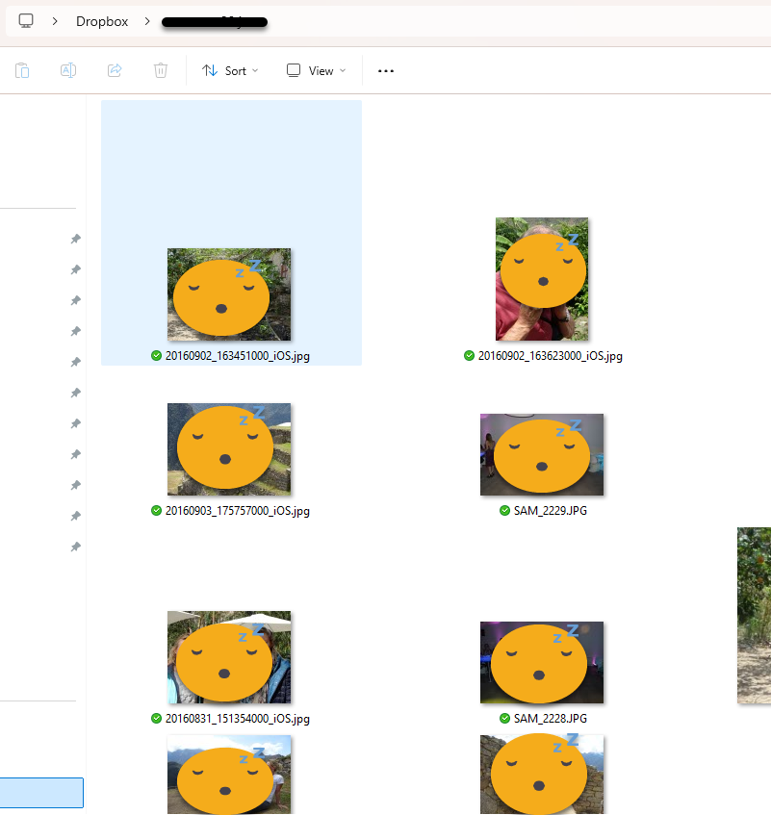Image resolution: width=771 pixels, height=815 pixels.
Task: Navigate to Dropbox via the breadcrumb
Action: 101,20
